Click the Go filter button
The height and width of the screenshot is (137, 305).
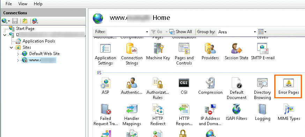[157, 32]
